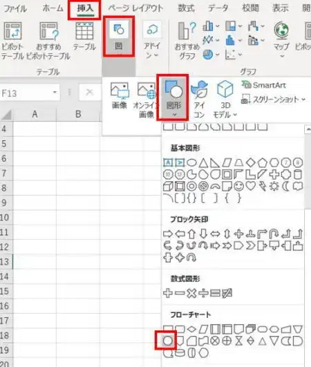311x367 pixels.
Task: Insert a picture with the 画像 button
Action: point(120,95)
